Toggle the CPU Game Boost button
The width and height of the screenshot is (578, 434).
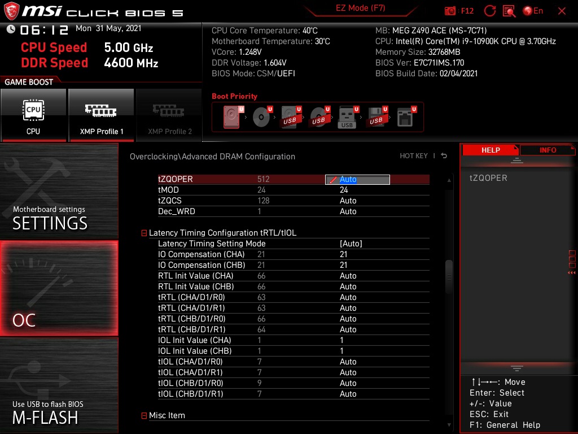(x=33, y=115)
